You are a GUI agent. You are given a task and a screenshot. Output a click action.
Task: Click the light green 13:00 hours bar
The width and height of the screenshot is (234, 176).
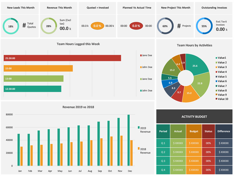[x=33, y=79]
